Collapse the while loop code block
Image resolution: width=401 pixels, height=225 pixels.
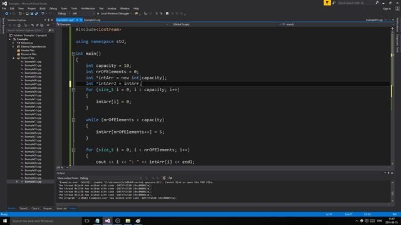pos(73,120)
